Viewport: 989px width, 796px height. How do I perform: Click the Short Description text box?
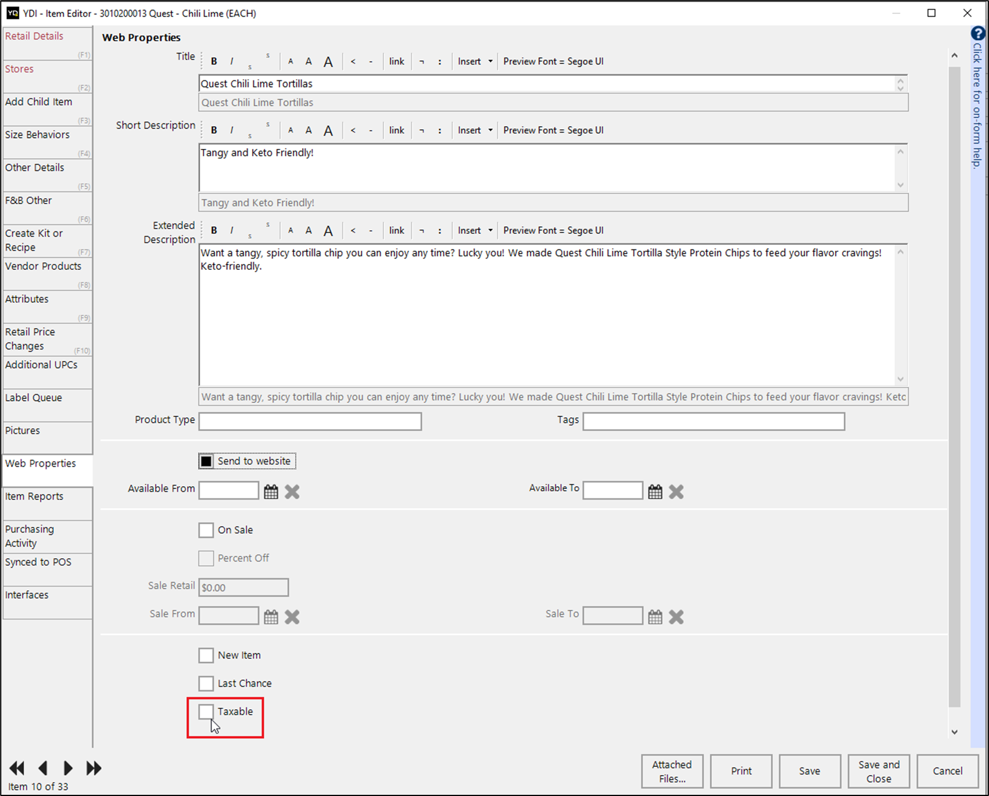pos(546,168)
